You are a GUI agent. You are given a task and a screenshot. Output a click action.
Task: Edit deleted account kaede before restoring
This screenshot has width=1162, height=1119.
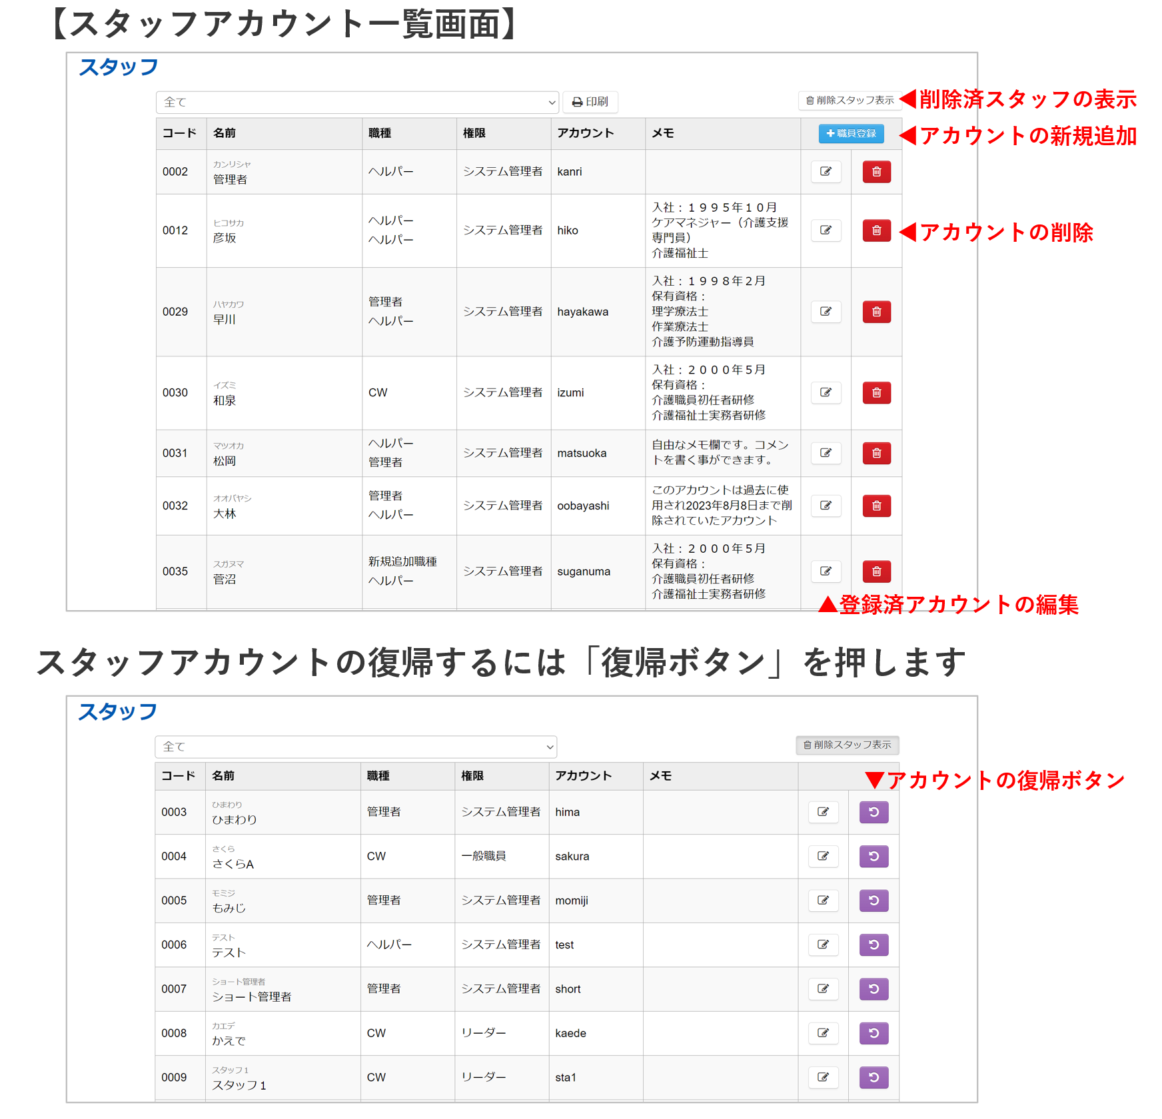(823, 1033)
